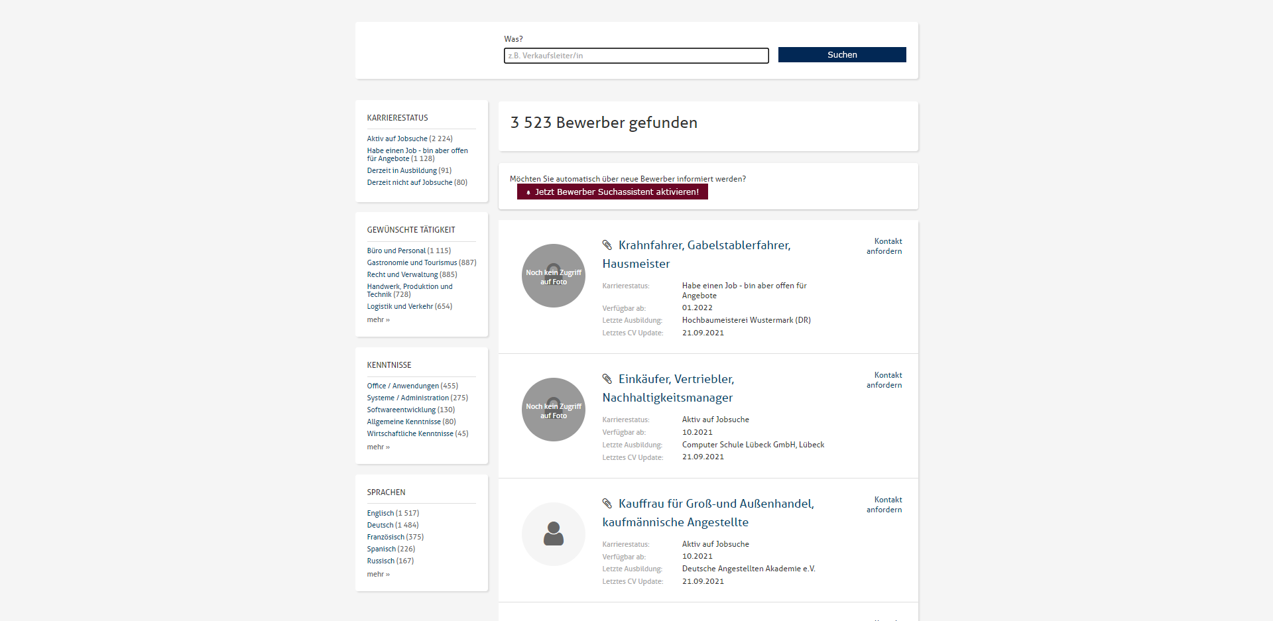
Task: Filter by Aktiv auf Jobsuche status
Action: click(397, 139)
